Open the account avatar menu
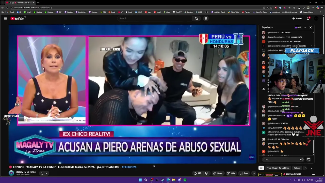This screenshot has width=325, height=183. (316, 18)
